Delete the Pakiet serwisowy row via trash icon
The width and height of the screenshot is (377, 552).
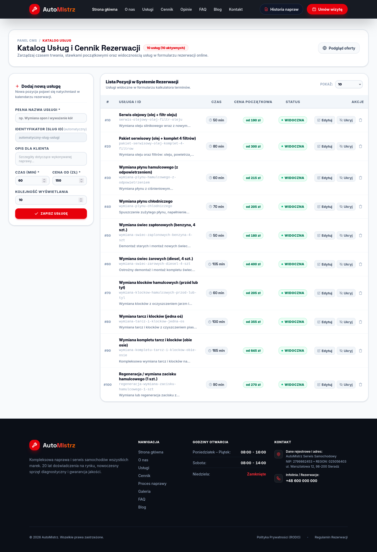click(361, 146)
